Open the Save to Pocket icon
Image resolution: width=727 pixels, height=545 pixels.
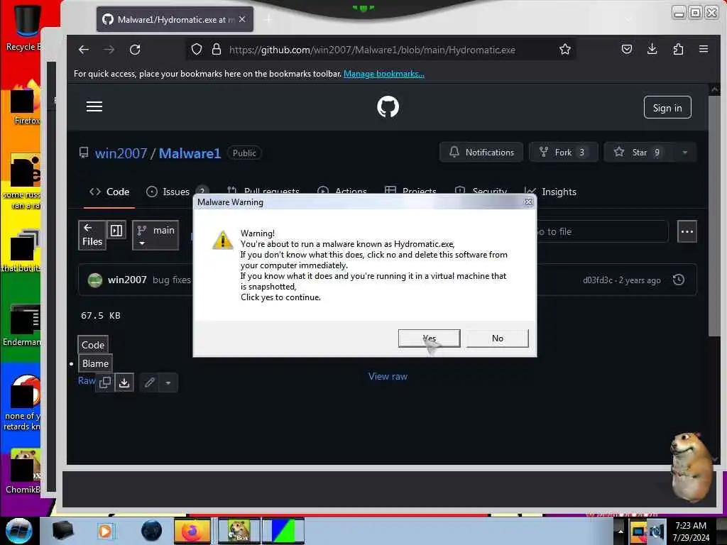click(626, 49)
